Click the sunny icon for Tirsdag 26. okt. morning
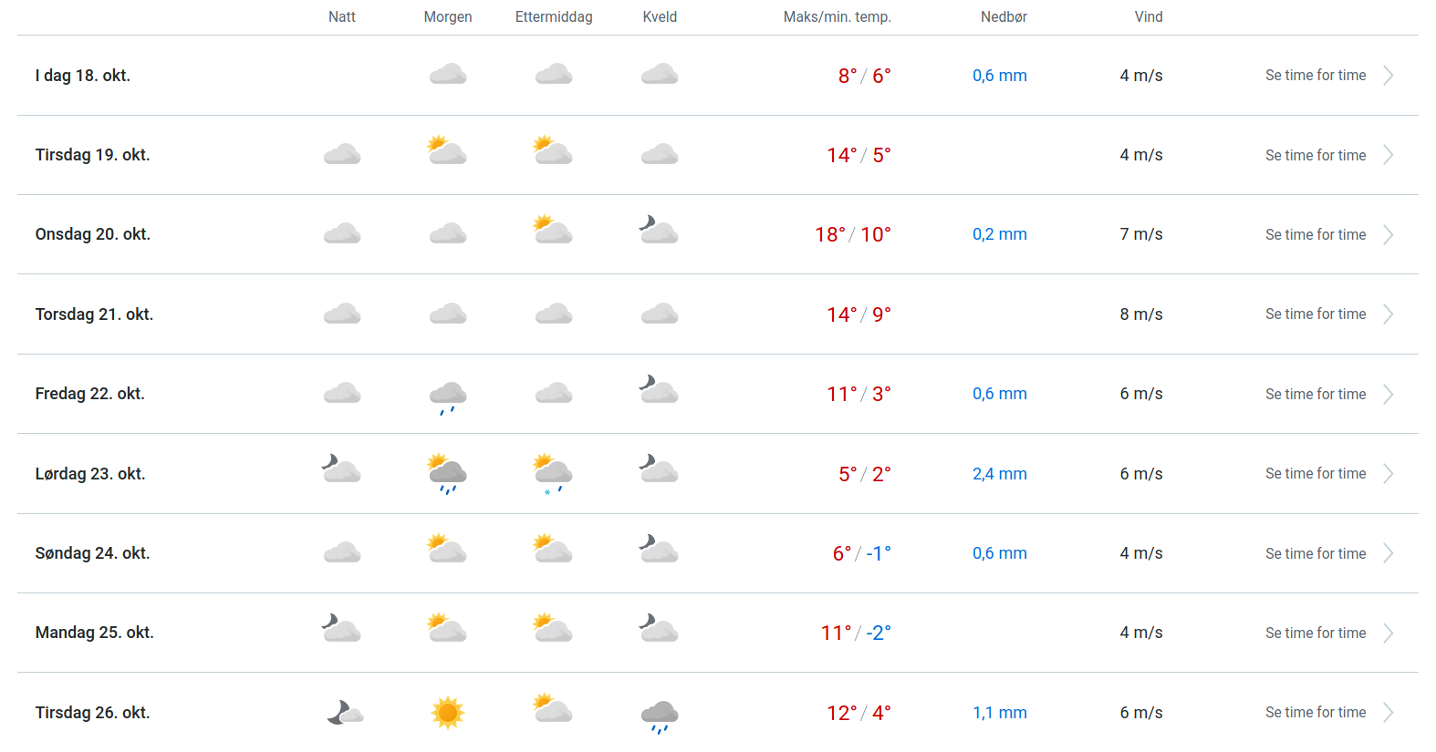Viewport: 1436px width, 752px height. tap(447, 712)
